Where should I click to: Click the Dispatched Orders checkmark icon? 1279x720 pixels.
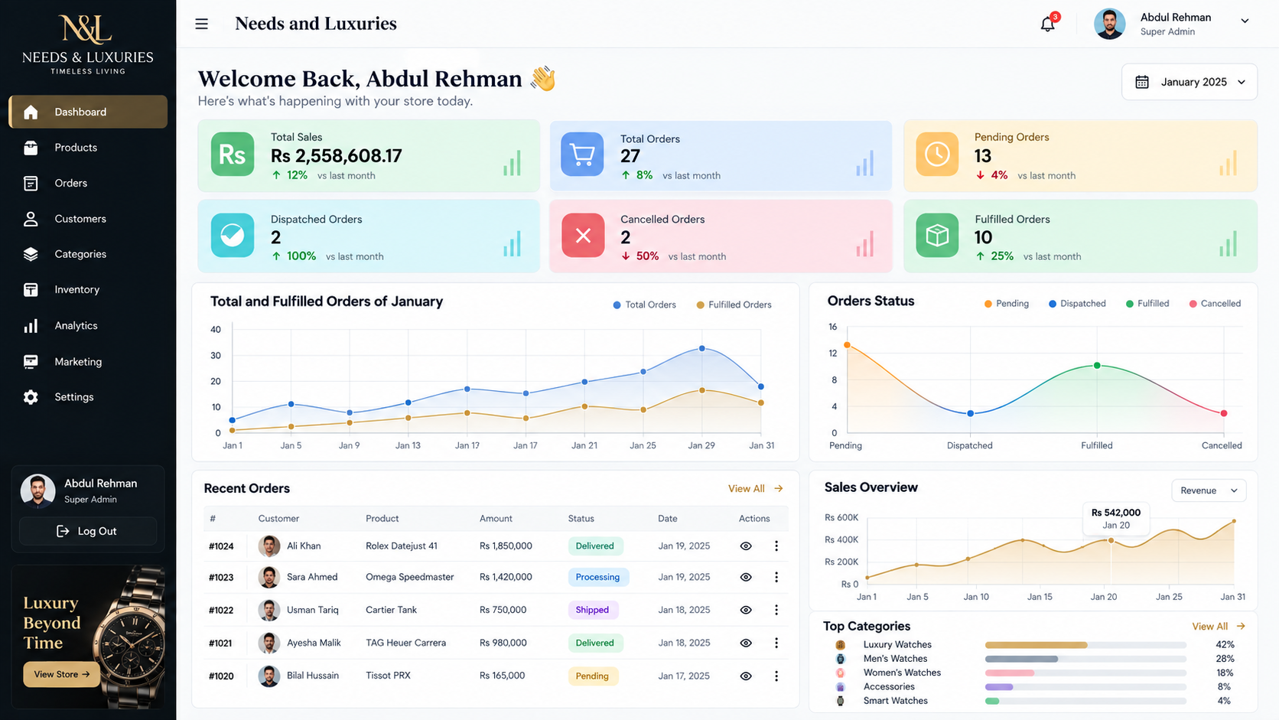pyautogui.click(x=232, y=235)
